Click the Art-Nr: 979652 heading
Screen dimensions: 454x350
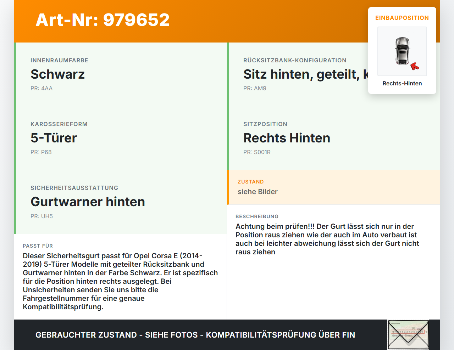103,20
